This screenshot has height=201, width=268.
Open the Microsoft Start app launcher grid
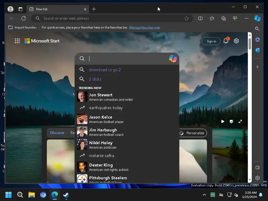(x=17, y=41)
